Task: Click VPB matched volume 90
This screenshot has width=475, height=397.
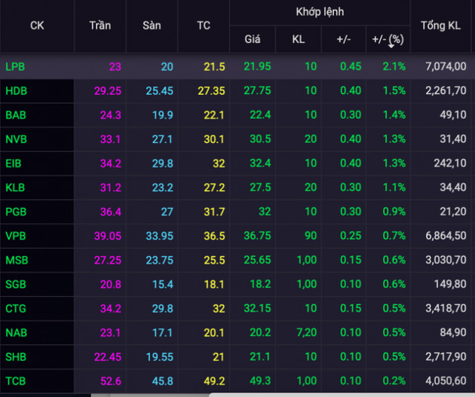Action: click(x=311, y=236)
